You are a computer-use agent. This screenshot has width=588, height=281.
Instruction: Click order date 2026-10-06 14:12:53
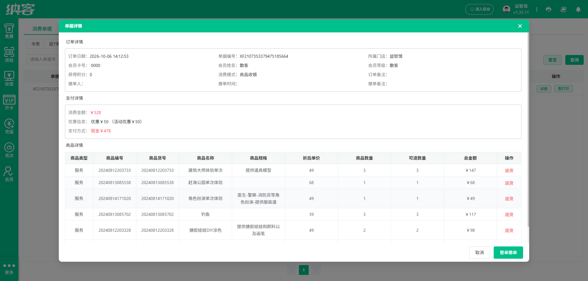coord(109,56)
